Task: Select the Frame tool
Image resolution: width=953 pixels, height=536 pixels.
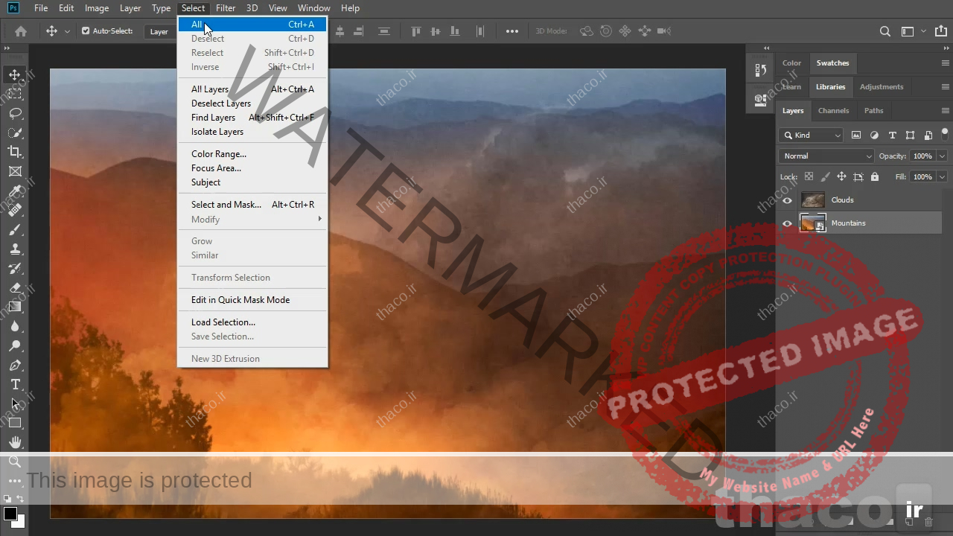Action: 15,171
